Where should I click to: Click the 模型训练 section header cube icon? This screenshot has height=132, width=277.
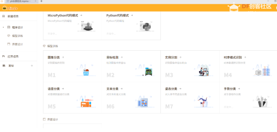44,46
